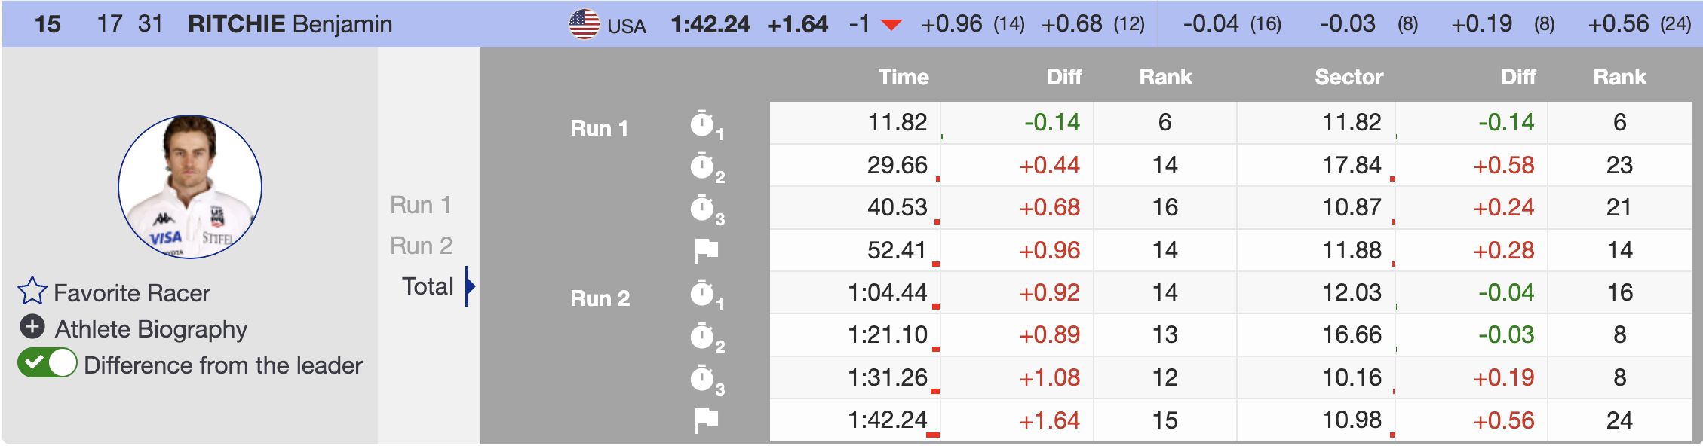Click the Favorite Racer star icon
Screen dimensions: 1703x446
point(32,292)
